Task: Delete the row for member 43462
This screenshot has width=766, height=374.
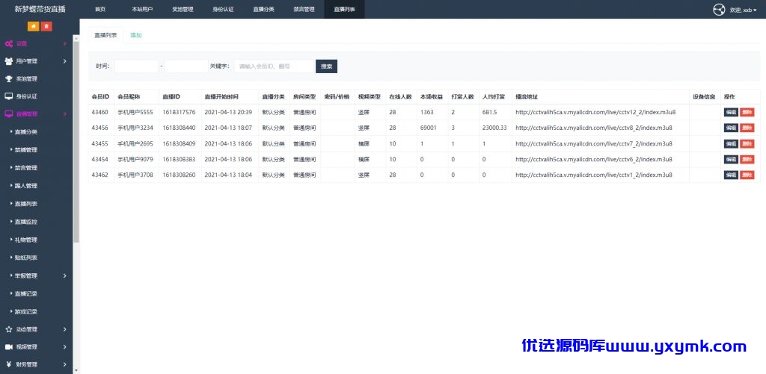Action: [x=747, y=175]
